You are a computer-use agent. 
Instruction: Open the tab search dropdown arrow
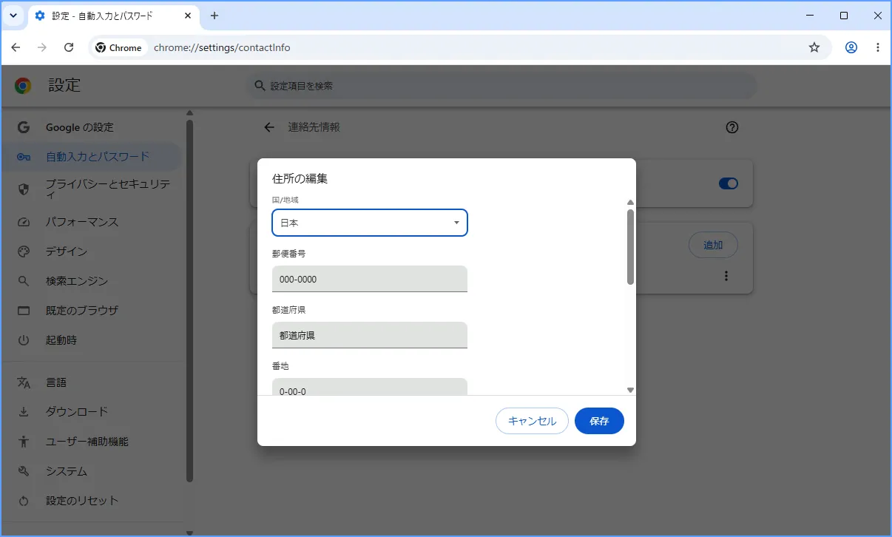click(x=13, y=16)
